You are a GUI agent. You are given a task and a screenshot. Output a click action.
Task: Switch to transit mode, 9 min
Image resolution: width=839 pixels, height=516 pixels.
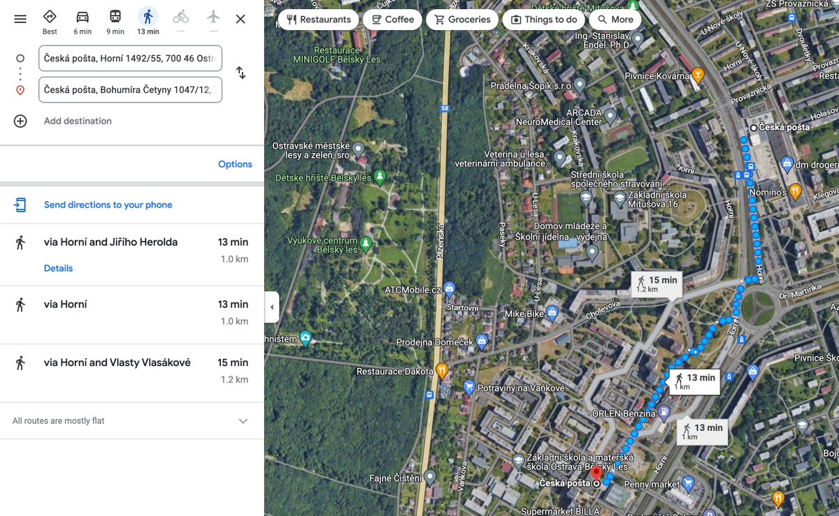[115, 22]
